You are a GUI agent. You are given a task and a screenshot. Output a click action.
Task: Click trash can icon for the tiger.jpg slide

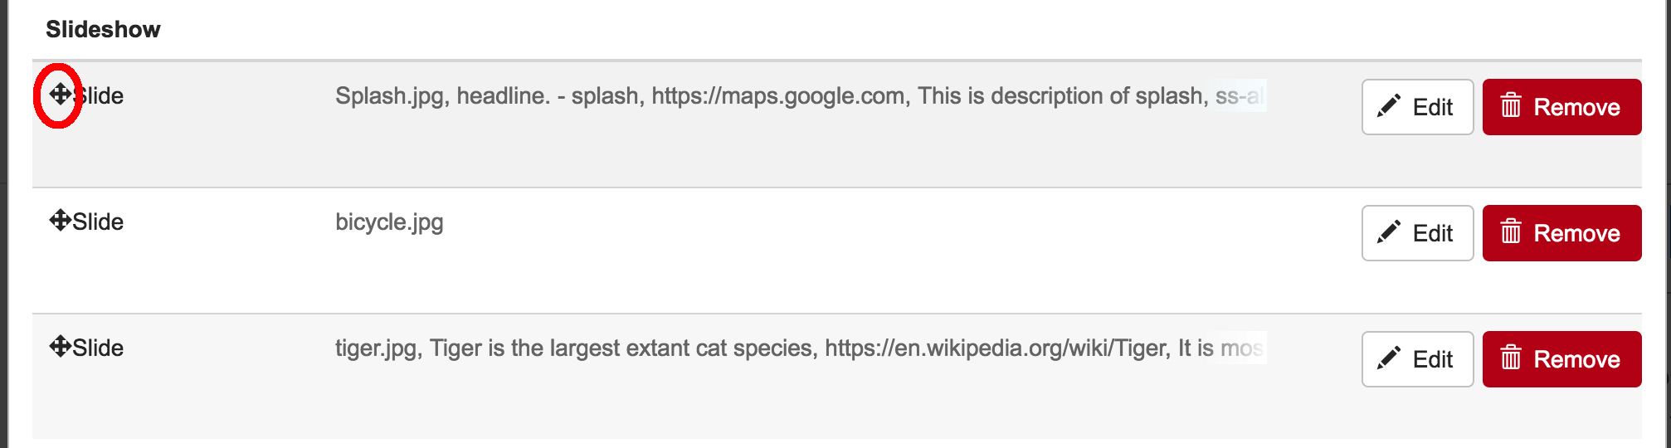click(1511, 358)
